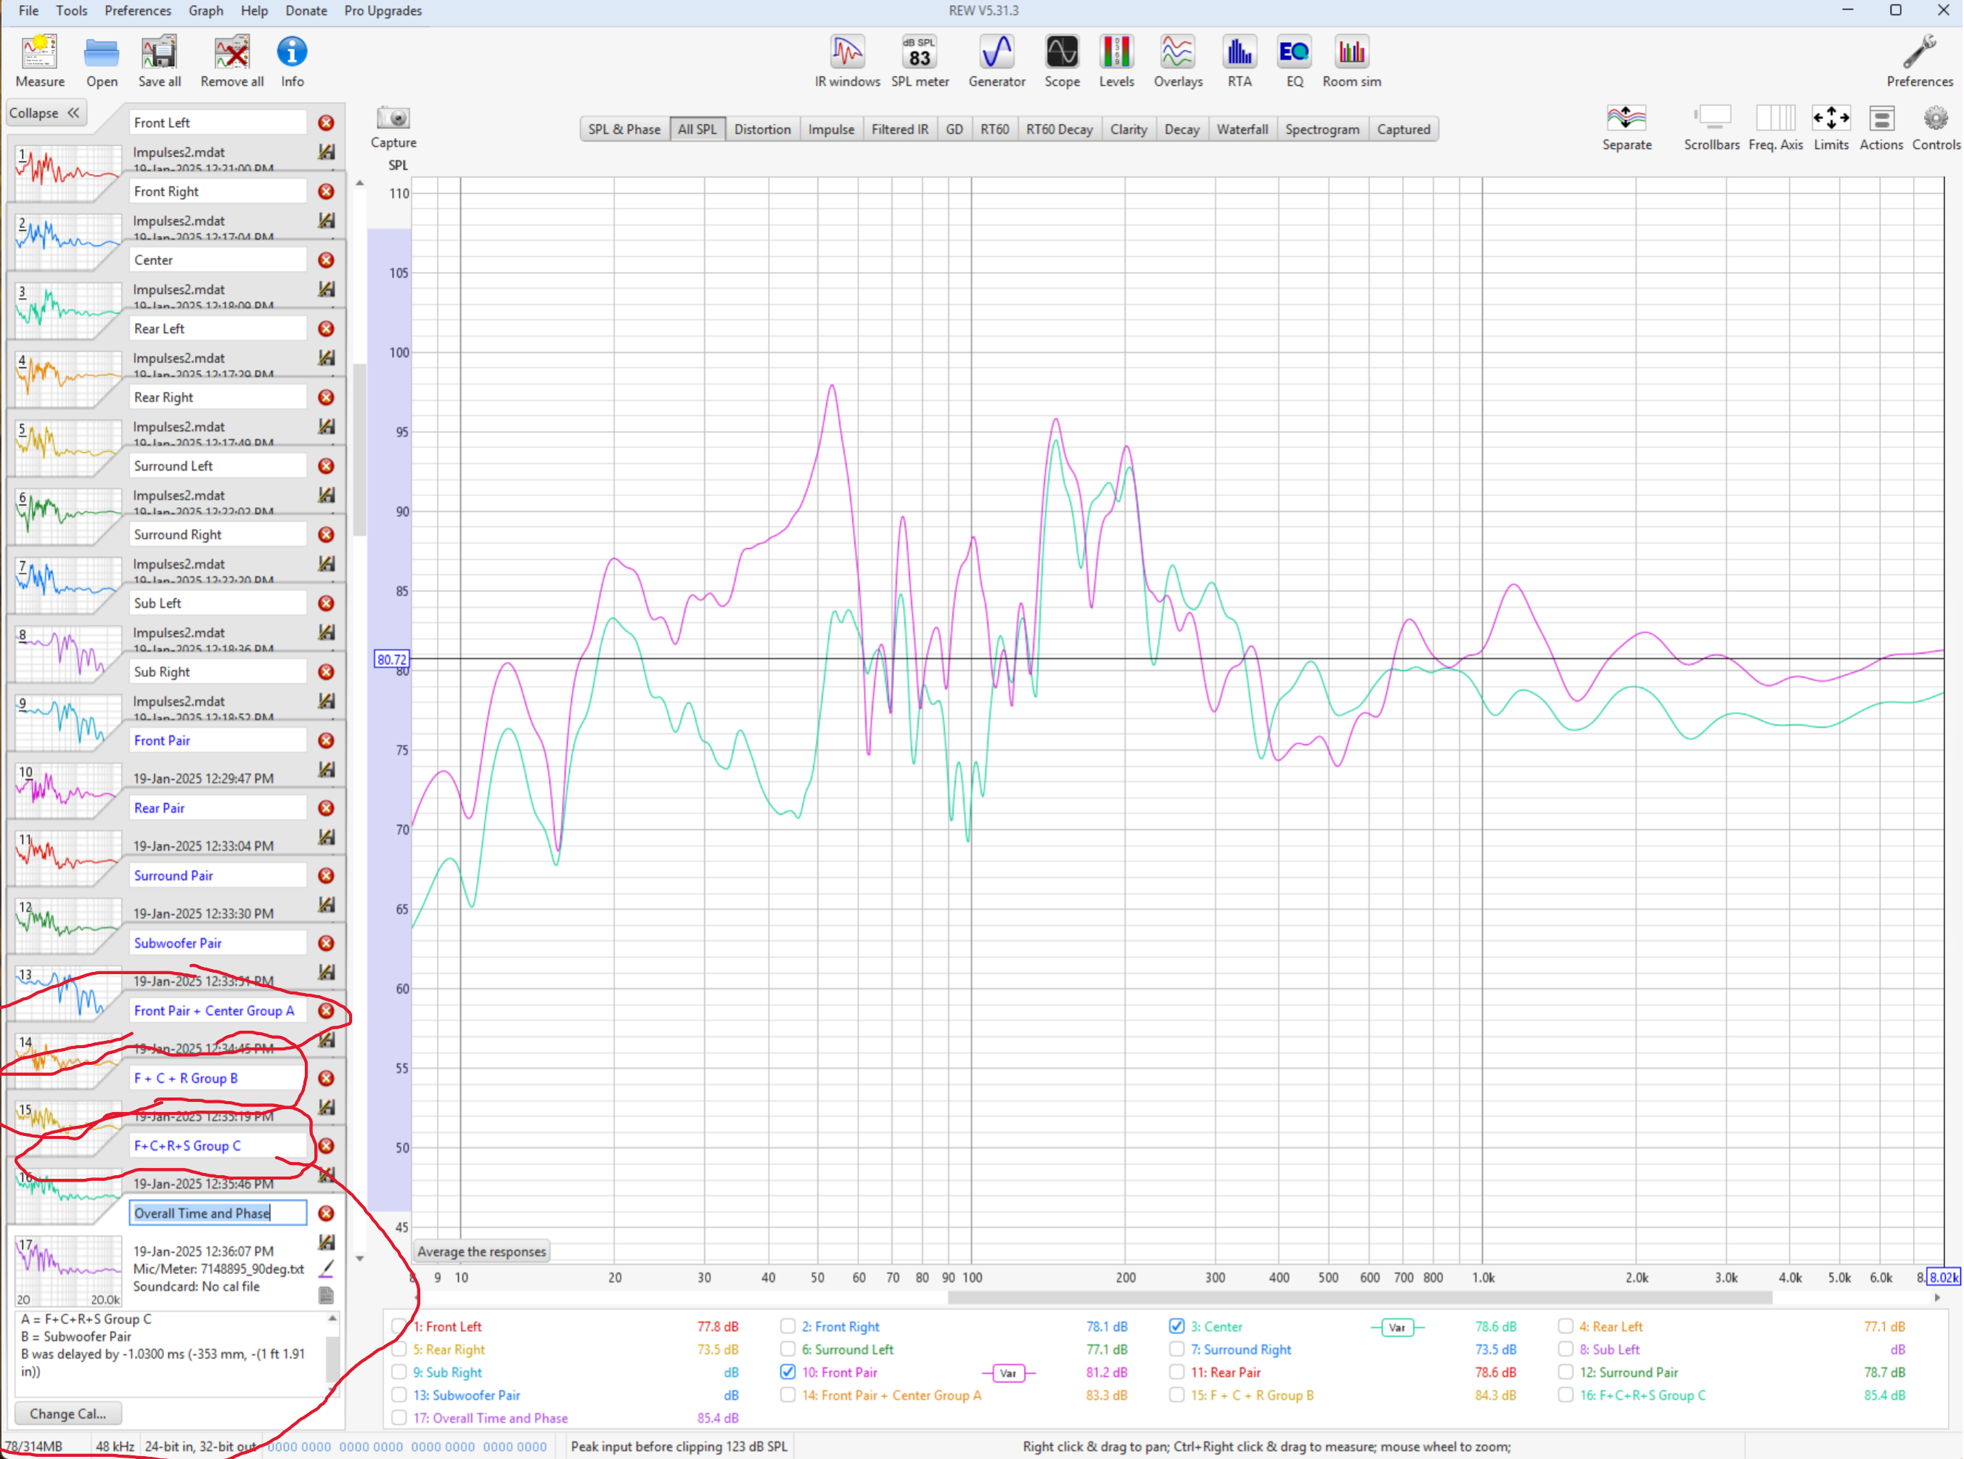This screenshot has width=1964, height=1459.
Task: Click the Overall Time and Phase name field
Action: point(218,1214)
